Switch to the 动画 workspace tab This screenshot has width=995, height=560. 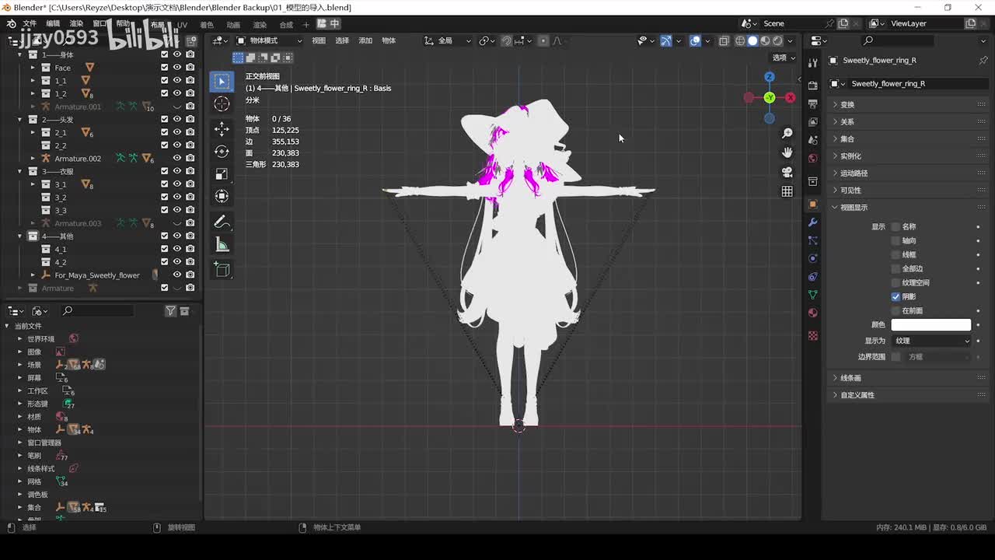[x=233, y=25]
